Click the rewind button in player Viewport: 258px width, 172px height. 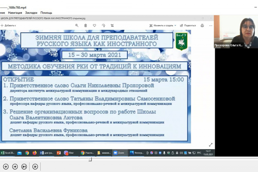point(6,167)
